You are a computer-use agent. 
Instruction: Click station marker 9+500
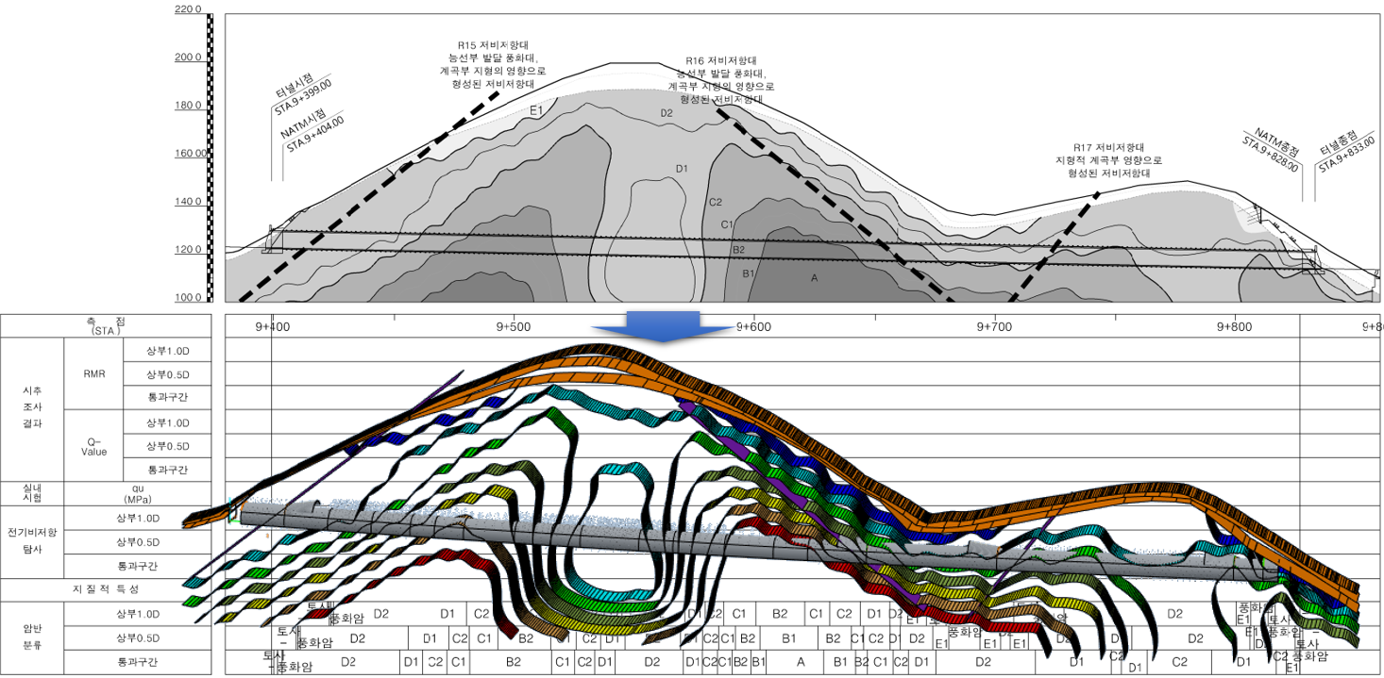coord(511,326)
